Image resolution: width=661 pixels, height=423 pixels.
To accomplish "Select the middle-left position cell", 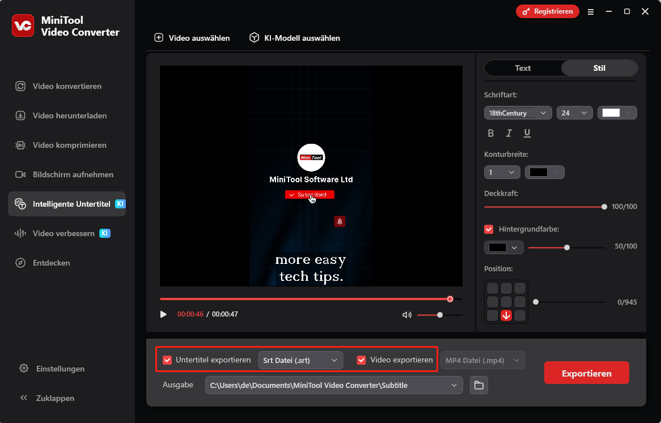I will [493, 302].
